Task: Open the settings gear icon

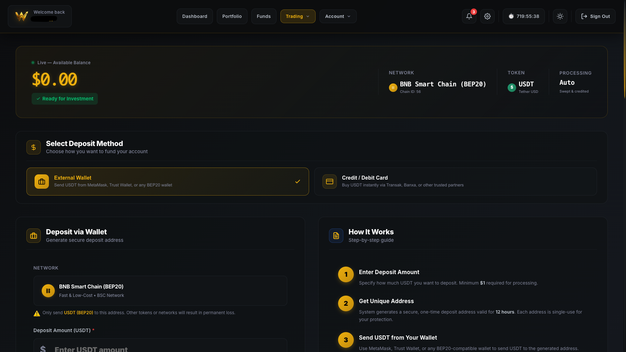Action: pyautogui.click(x=487, y=16)
